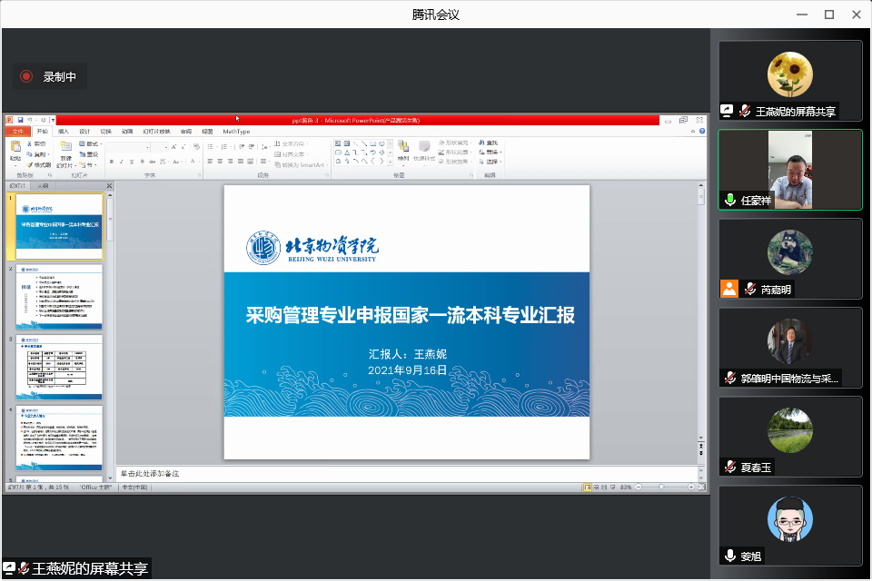Viewport: 872px width, 581px height.
Task: Click the 文件 (File) button
Action: coord(15,132)
